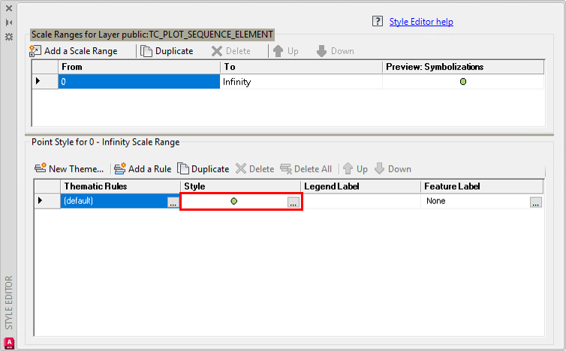Image resolution: width=566 pixels, height=351 pixels.
Task: Click Legend Label column header
Action: 360,187
